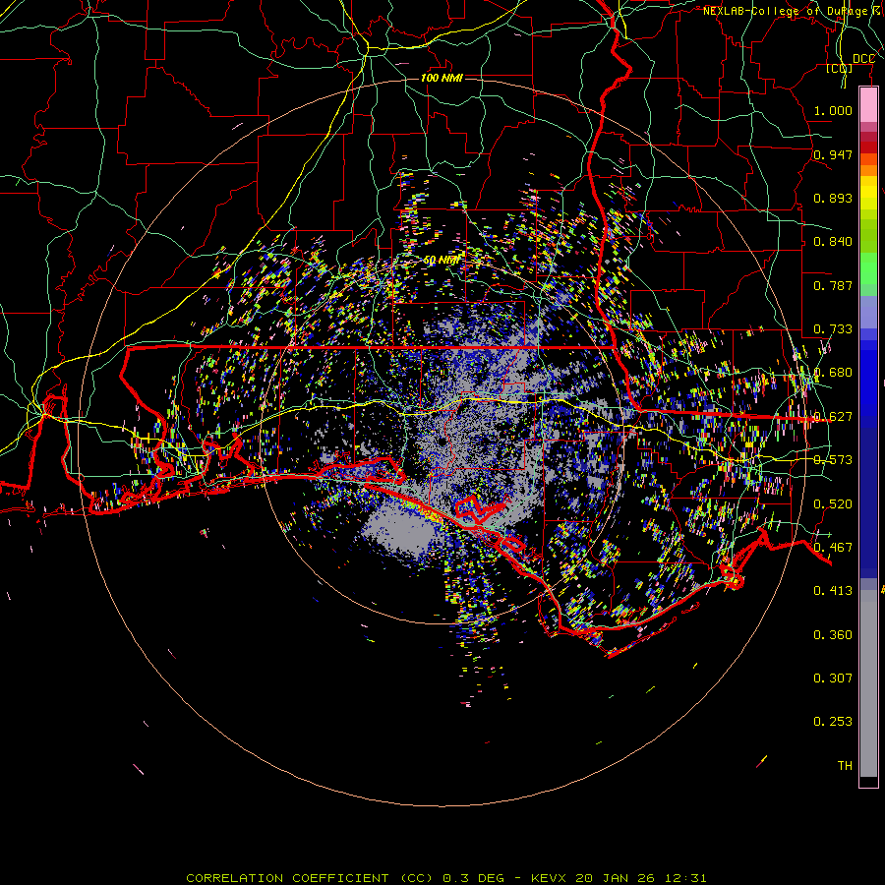Click the 0.3 DEG elevation text in the caption

point(473,878)
